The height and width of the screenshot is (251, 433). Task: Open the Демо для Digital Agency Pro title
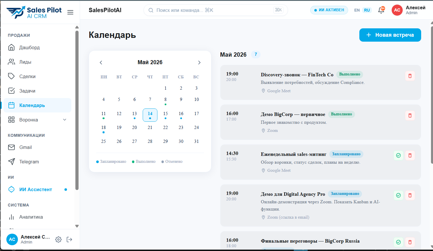click(x=293, y=194)
